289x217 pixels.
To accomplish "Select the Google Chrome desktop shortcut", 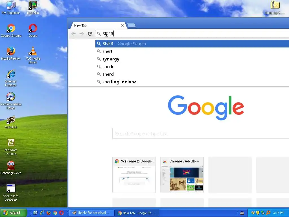I will [x=11, y=31].
